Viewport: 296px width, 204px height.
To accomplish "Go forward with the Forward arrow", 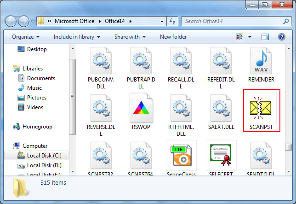I will [x=23, y=21].
